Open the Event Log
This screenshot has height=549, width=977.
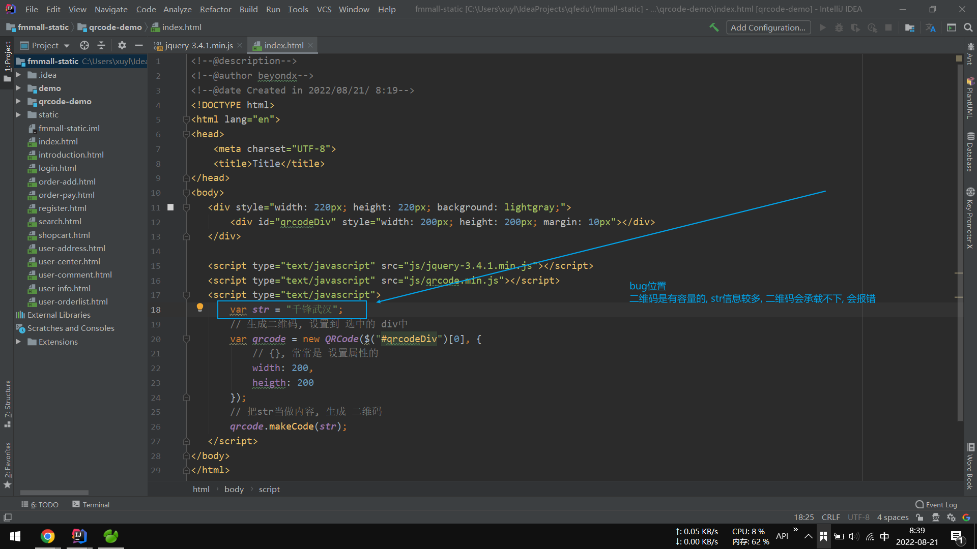click(x=936, y=504)
